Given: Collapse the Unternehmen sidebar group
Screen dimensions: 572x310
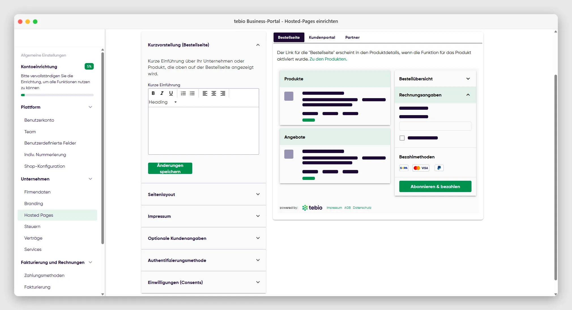Looking at the screenshot, I should coord(90,179).
